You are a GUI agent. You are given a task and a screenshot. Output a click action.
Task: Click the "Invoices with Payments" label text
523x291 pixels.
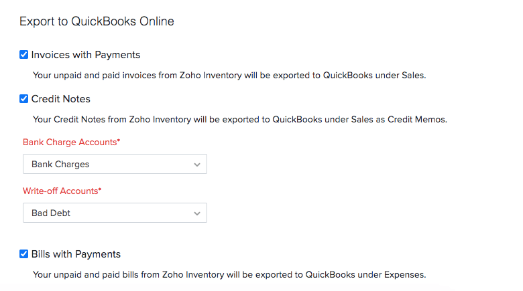[x=86, y=55]
